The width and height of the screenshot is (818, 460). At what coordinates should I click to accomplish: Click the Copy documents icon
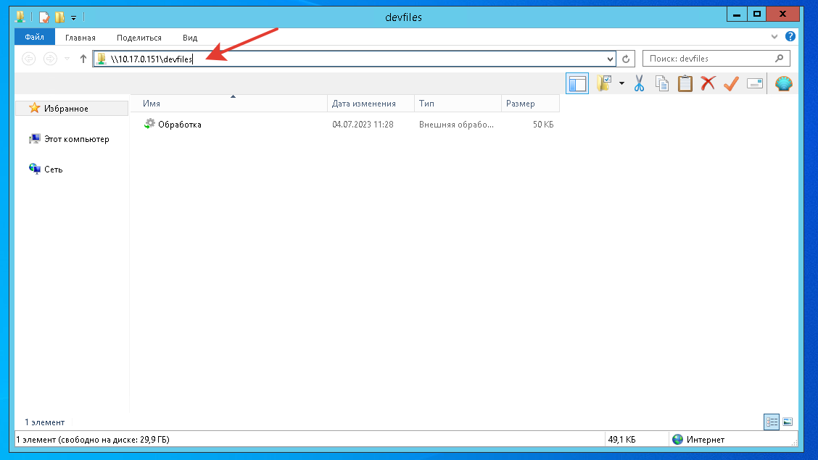pos(662,83)
